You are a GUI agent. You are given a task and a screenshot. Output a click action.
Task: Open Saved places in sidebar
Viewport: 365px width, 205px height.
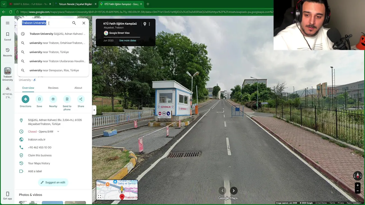pyautogui.click(x=8, y=36)
